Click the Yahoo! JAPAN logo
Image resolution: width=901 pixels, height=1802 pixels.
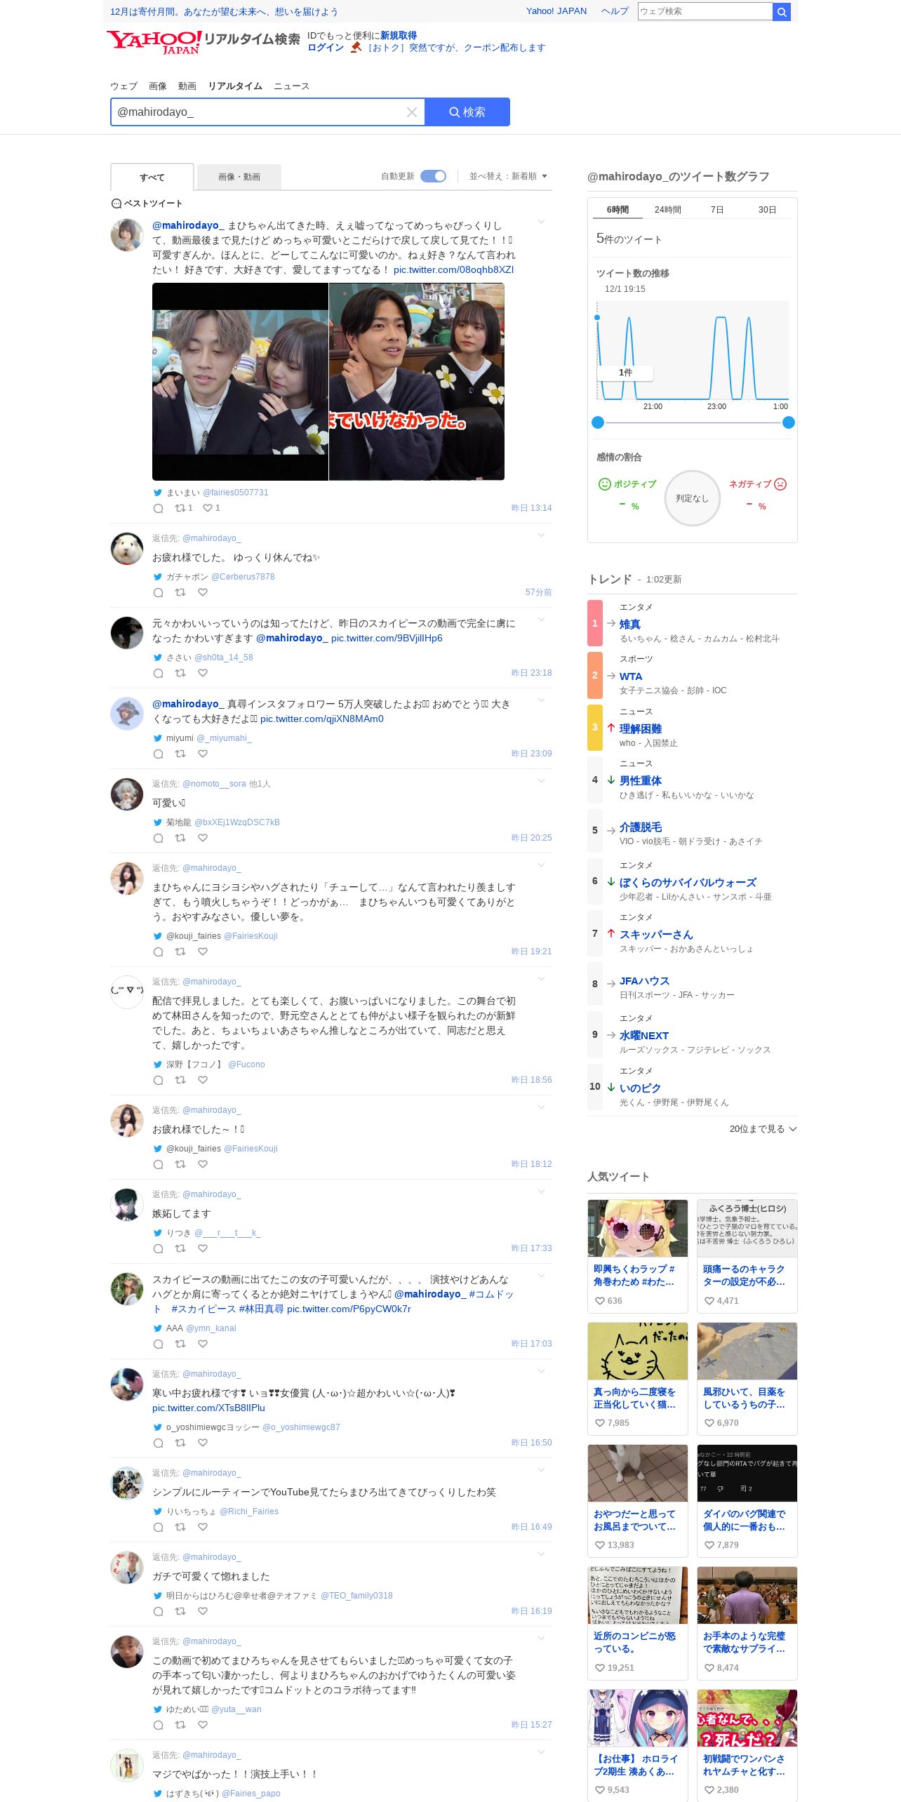[x=154, y=41]
